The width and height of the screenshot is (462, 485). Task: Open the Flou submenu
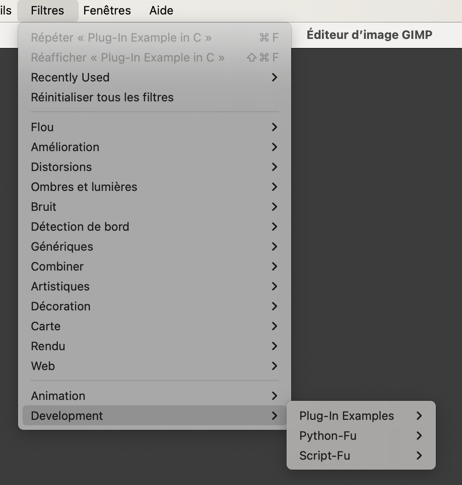tap(43, 127)
